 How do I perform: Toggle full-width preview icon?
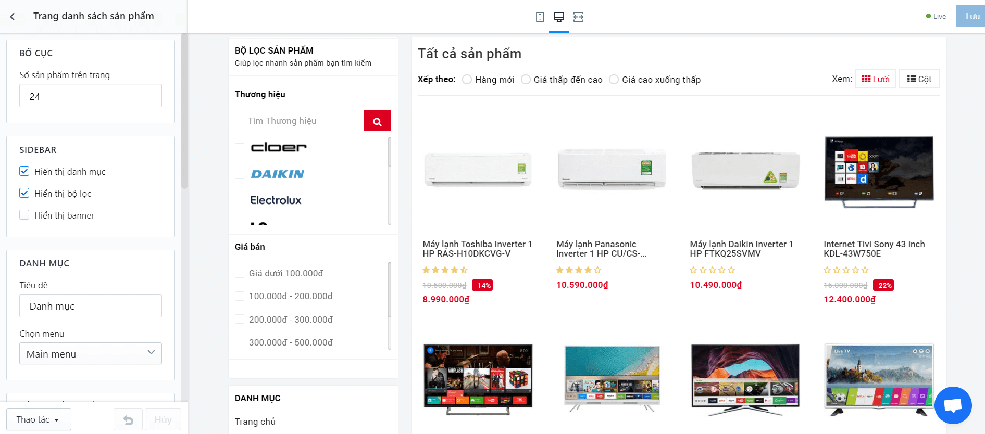(578, 17)
